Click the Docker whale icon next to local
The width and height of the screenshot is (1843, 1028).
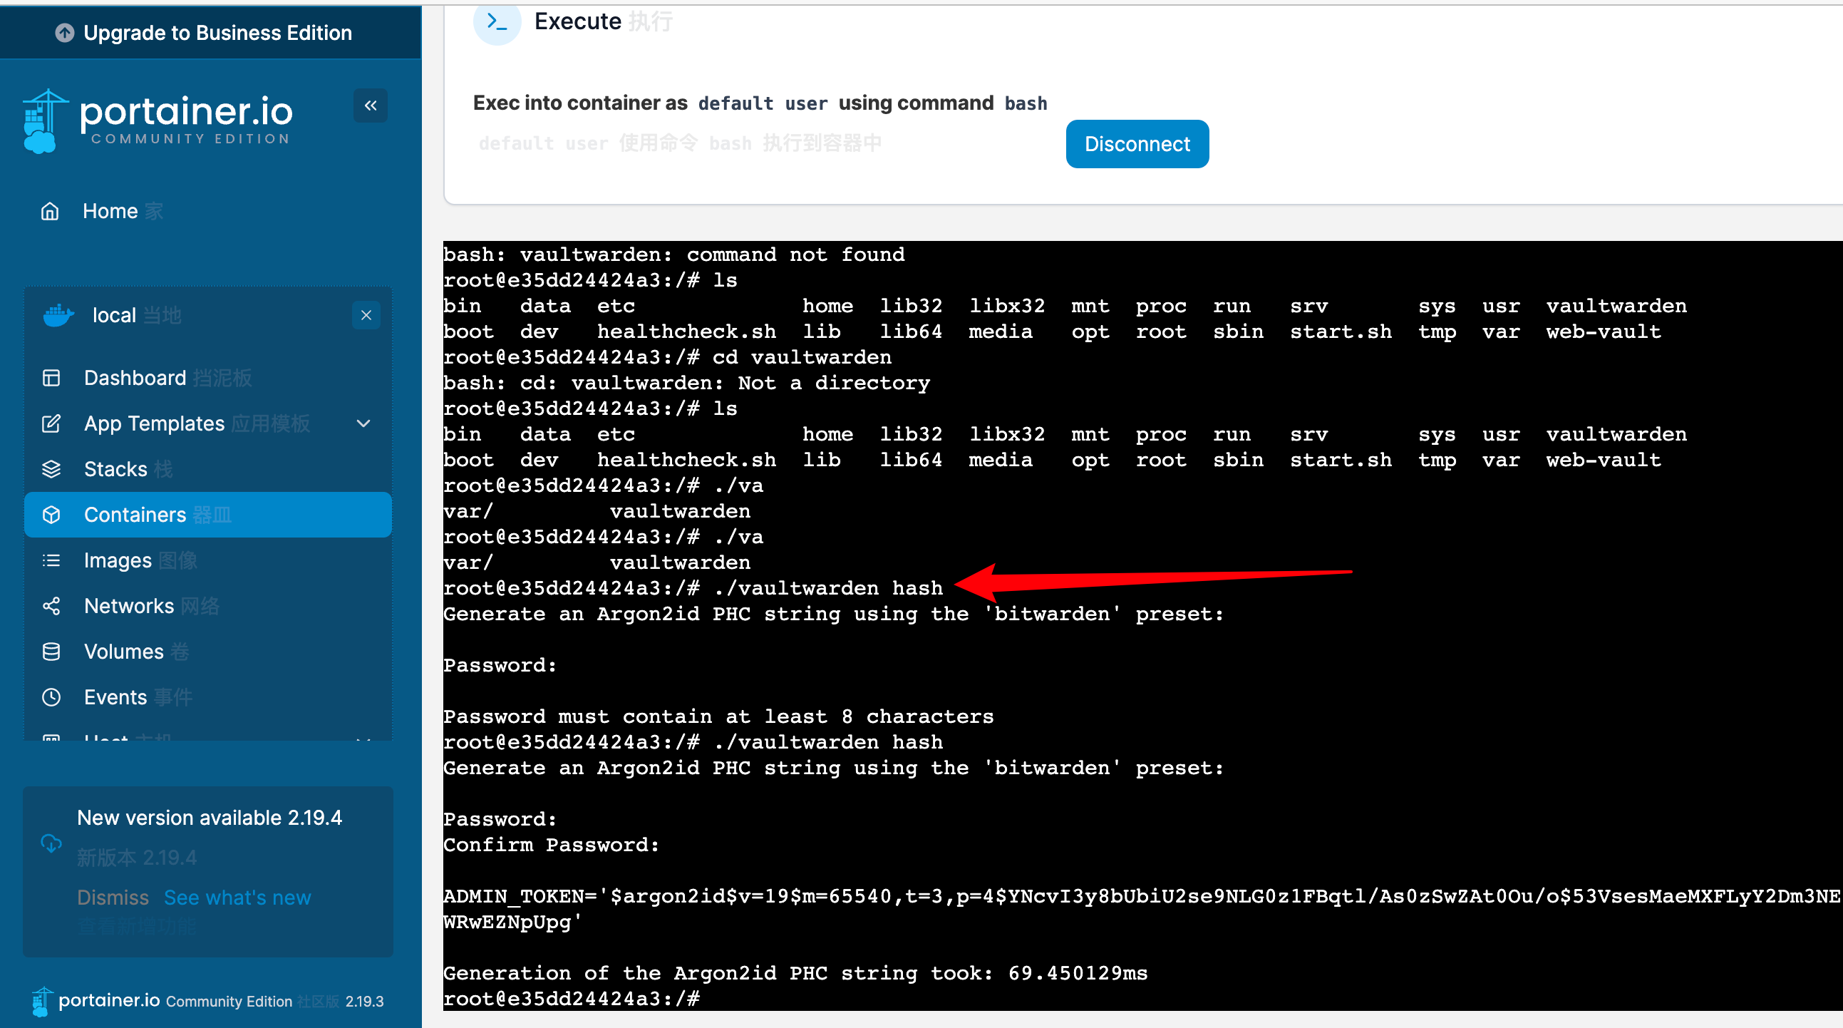(x=58, y=315)
